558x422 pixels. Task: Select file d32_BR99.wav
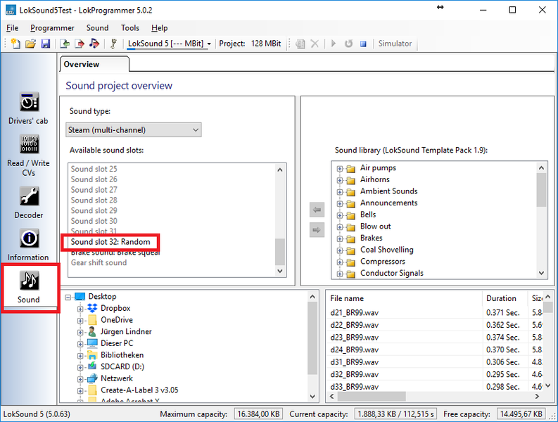(355, 374)
